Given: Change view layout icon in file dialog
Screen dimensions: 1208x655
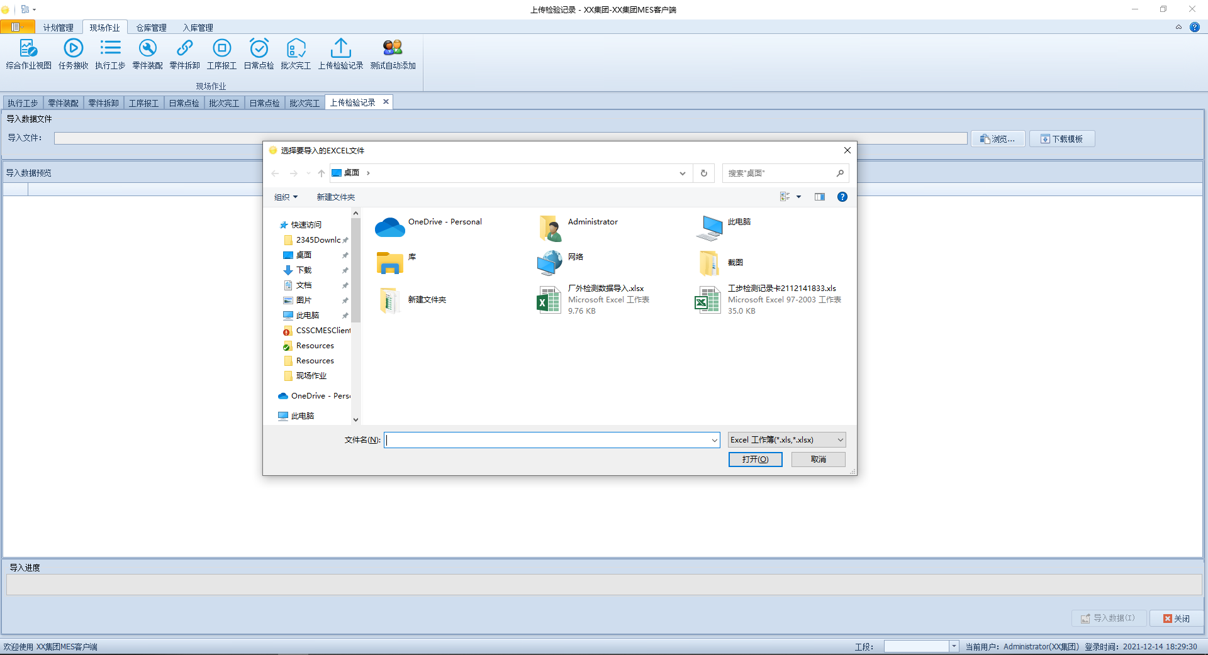Looking at the screenshot, I should (x=785, y=197).
